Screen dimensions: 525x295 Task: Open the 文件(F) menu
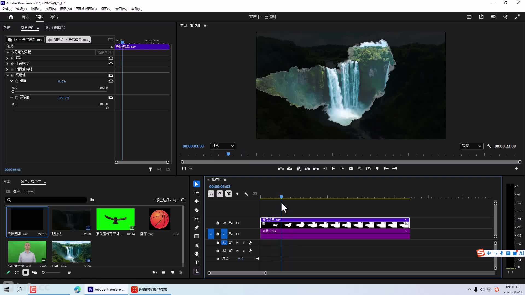tap(7, 9)
